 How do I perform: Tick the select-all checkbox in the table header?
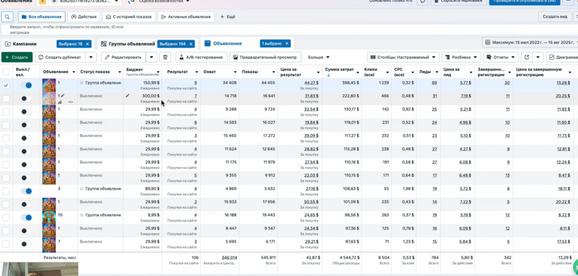(6, 72)
